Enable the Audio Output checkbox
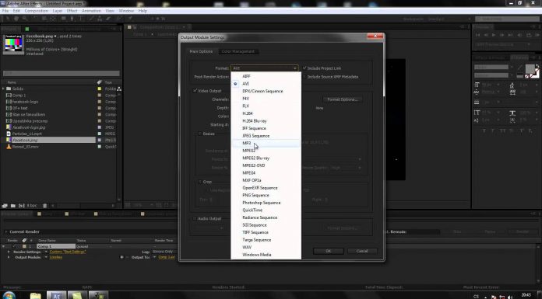Screen dimensions: 542x299 point(195,218)
